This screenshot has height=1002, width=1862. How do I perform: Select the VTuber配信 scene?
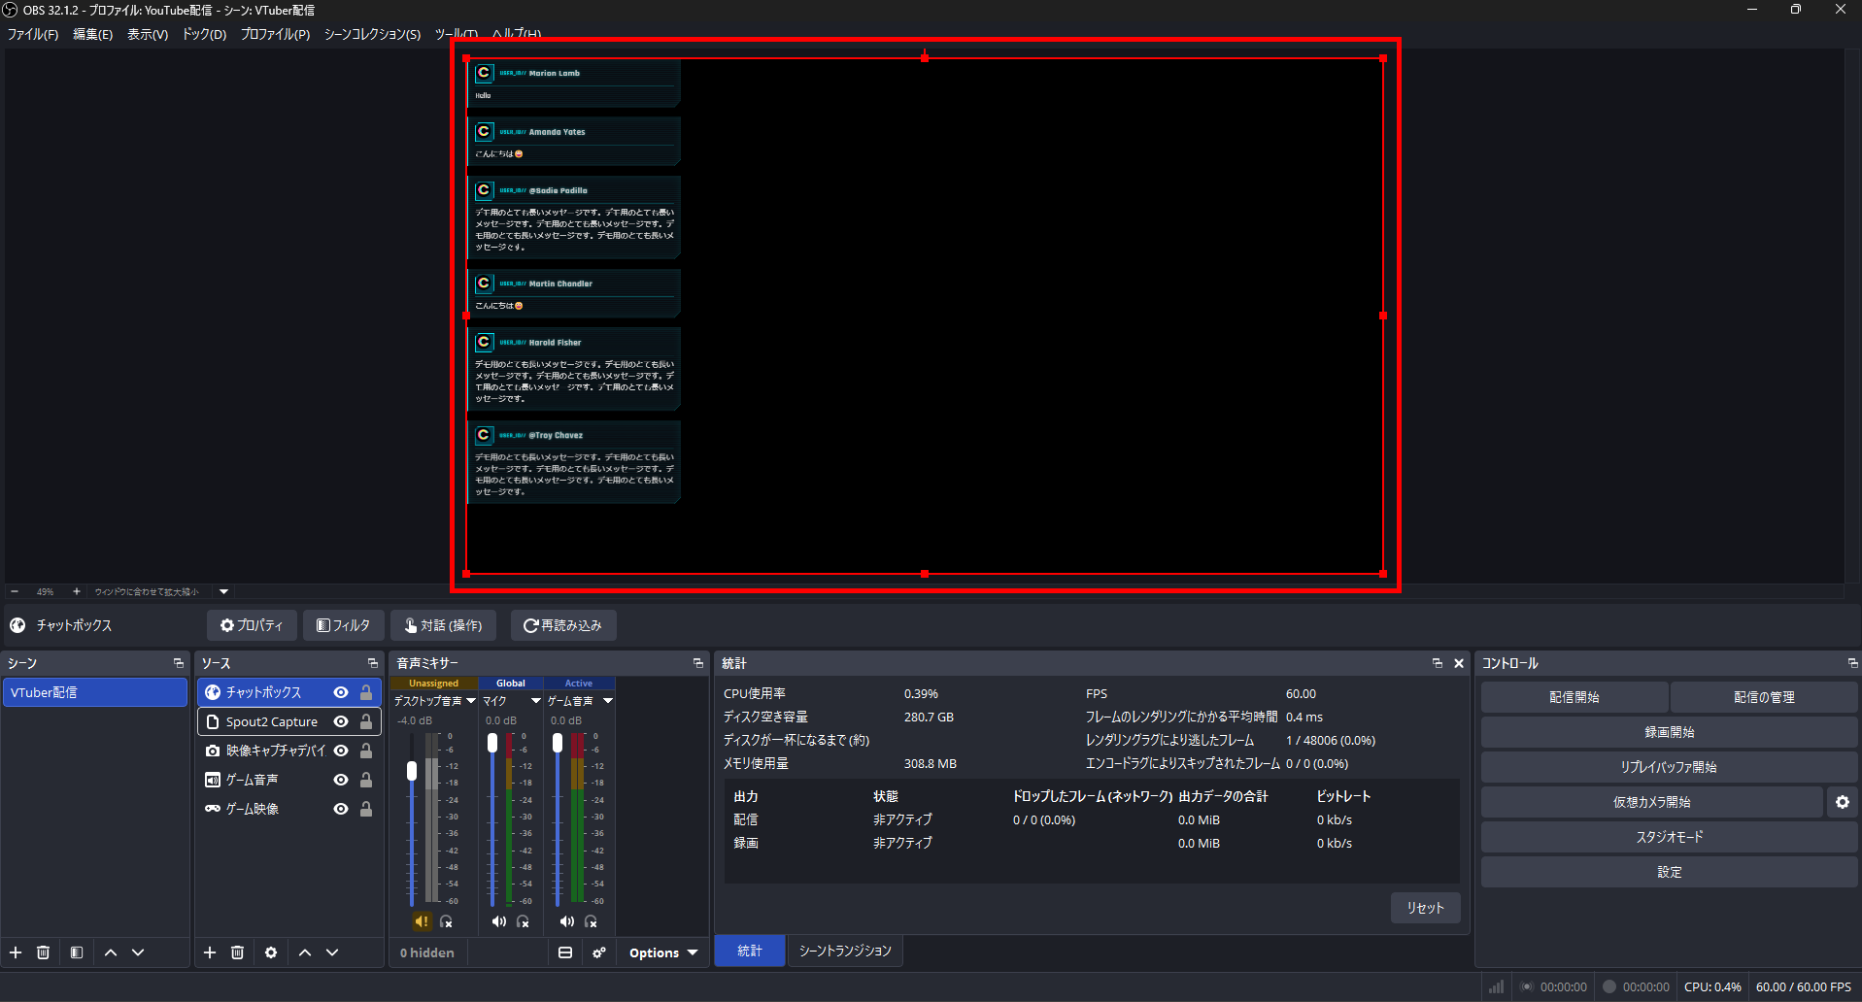click(x=95, y=692)
